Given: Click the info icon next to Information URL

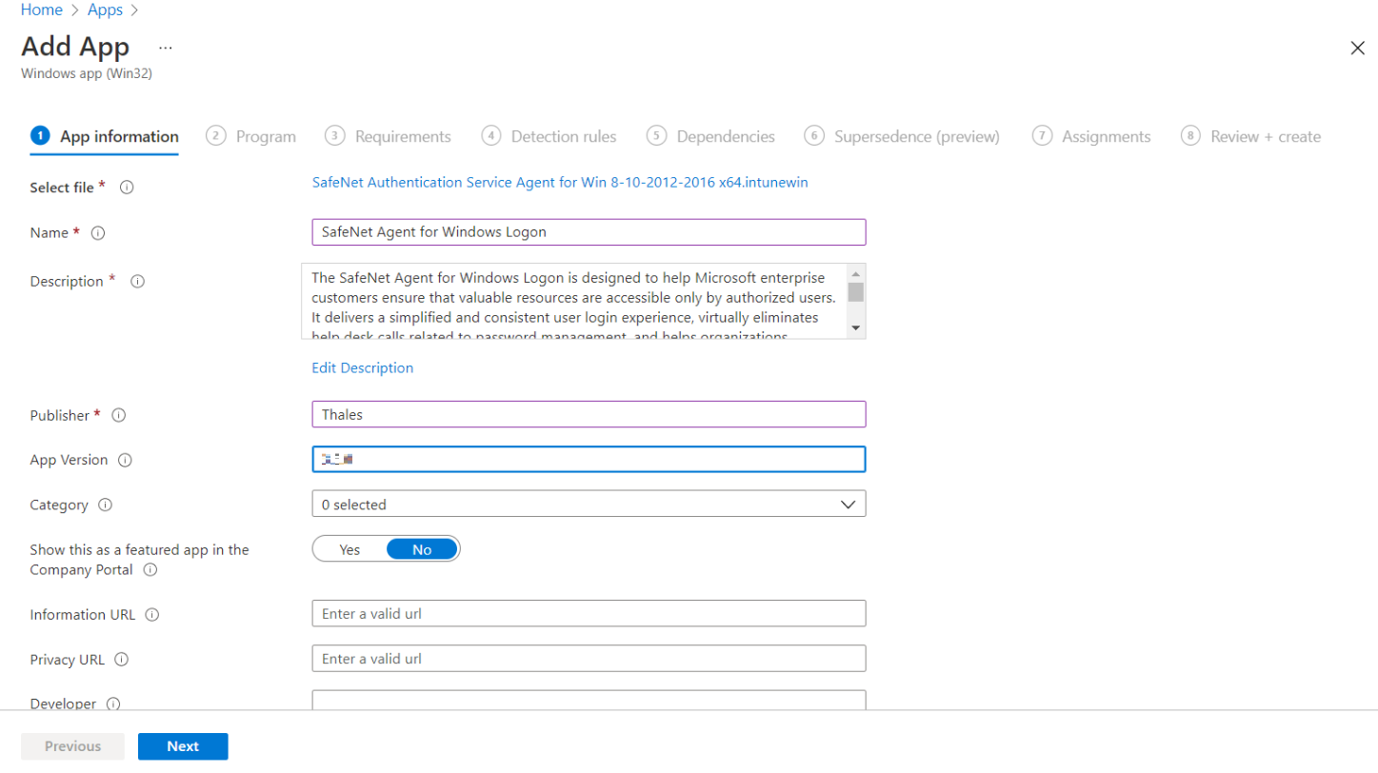Looking at the screenshot, I should coord(152,615).
